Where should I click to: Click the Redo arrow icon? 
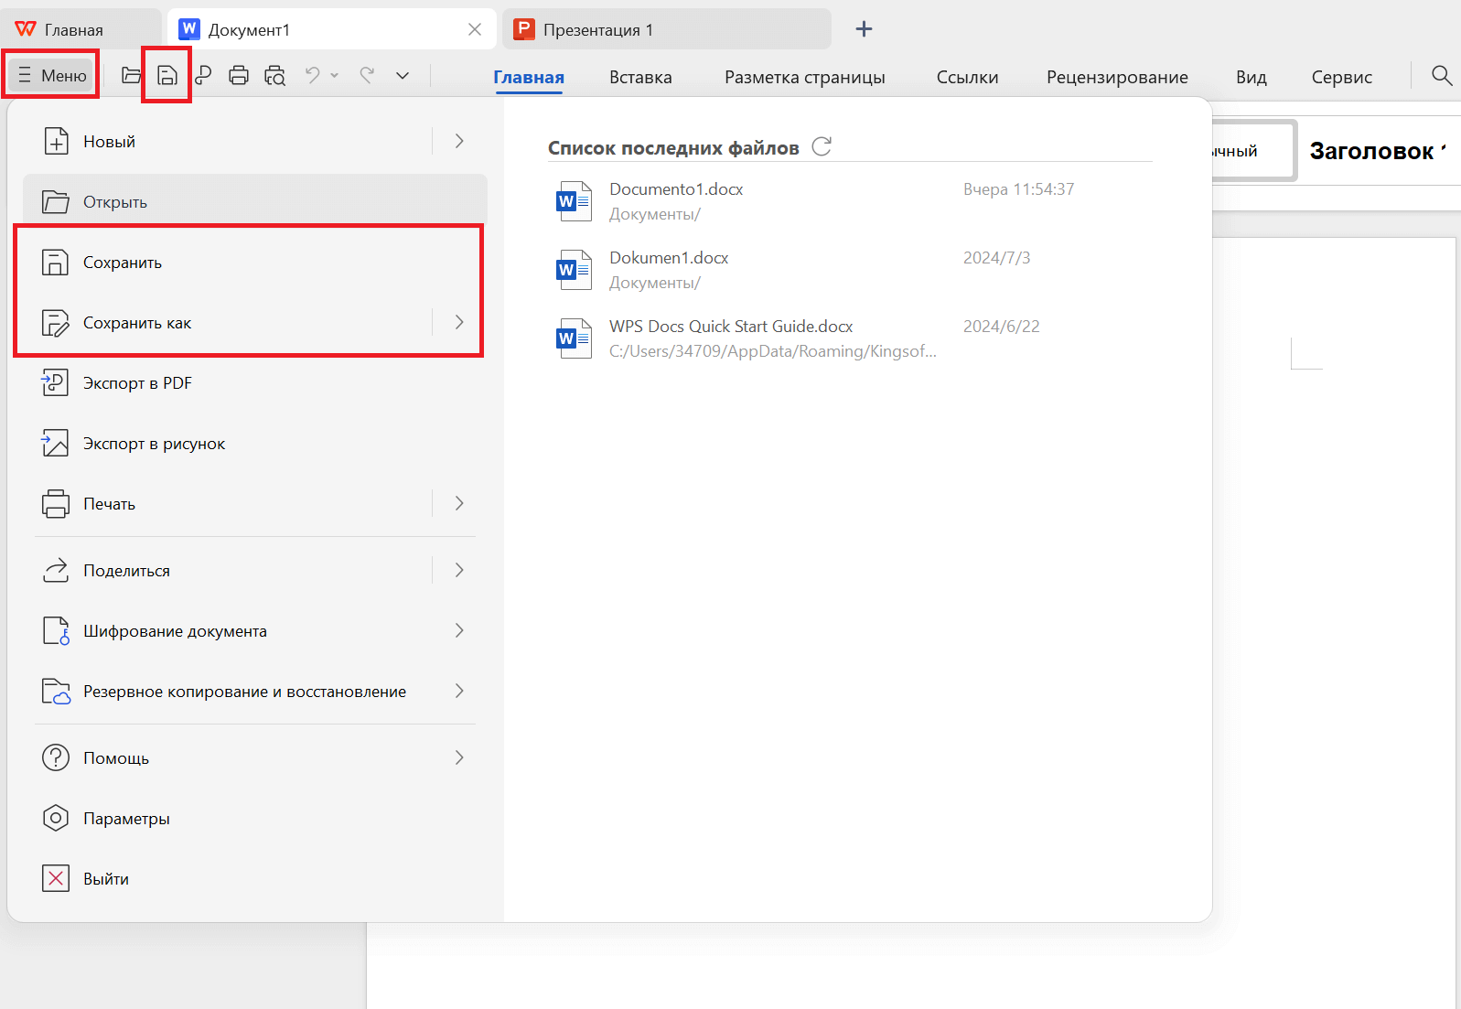pos(367,76)
